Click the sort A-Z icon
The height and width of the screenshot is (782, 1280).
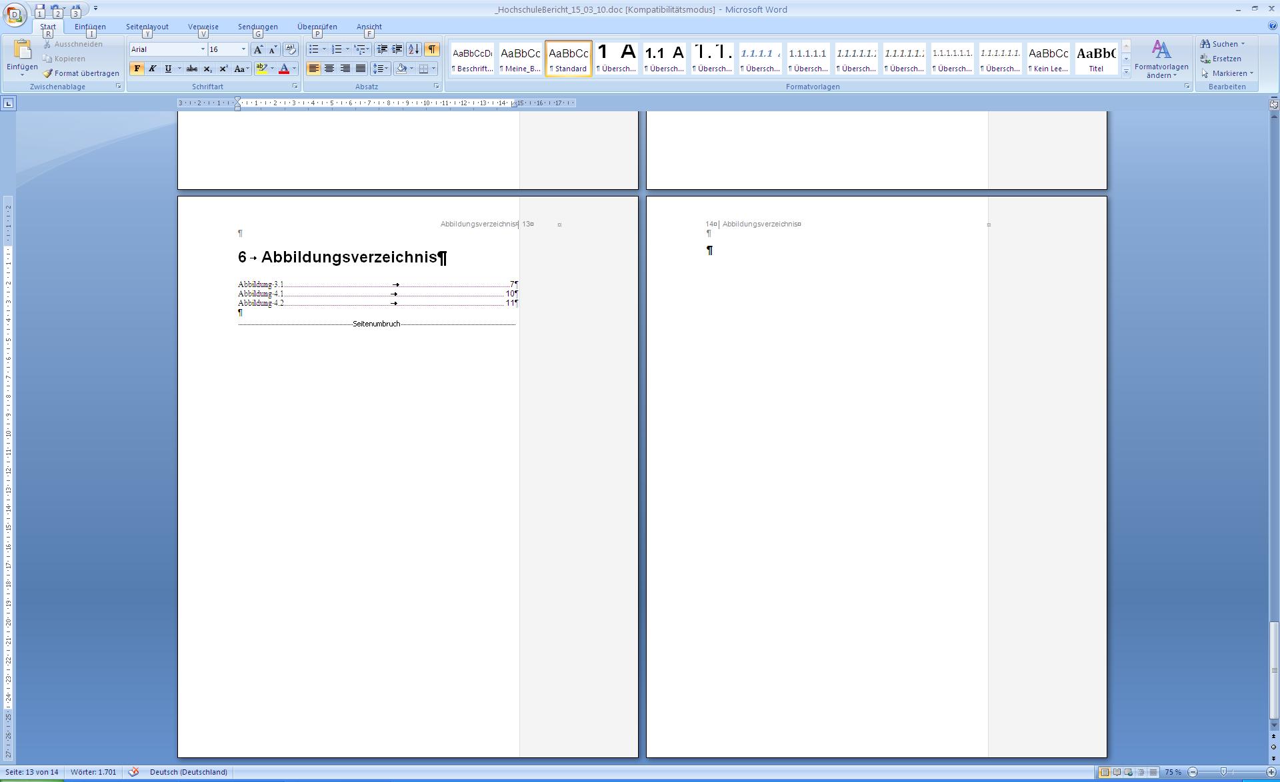(x=413, y=49)
